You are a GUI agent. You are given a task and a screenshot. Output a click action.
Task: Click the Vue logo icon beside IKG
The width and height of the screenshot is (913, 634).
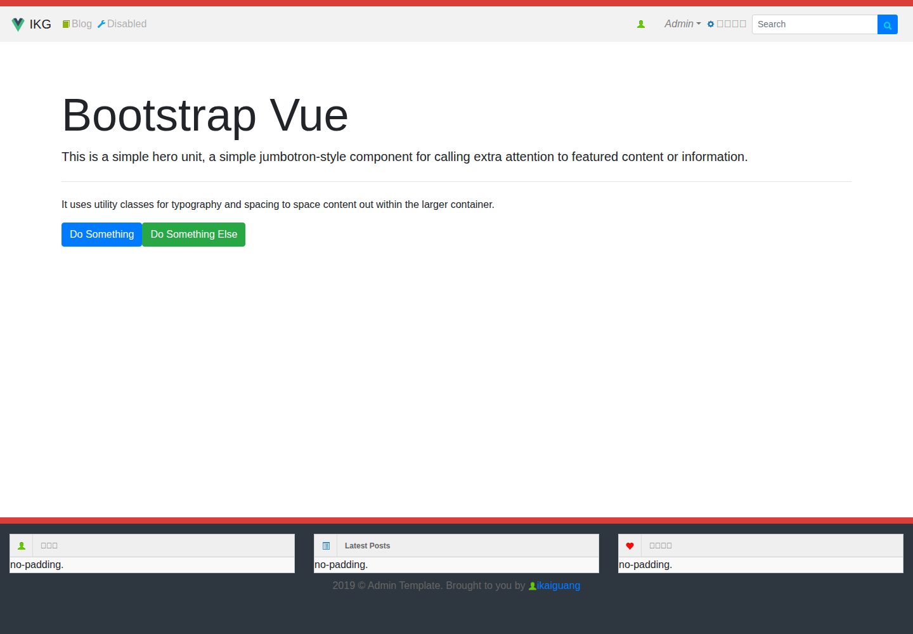pos(18,24)
